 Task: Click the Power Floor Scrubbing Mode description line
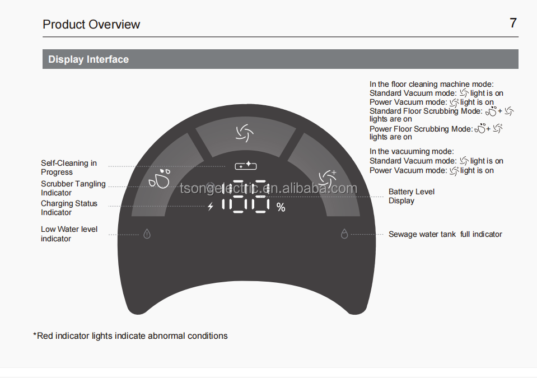[x=436, y=133]
